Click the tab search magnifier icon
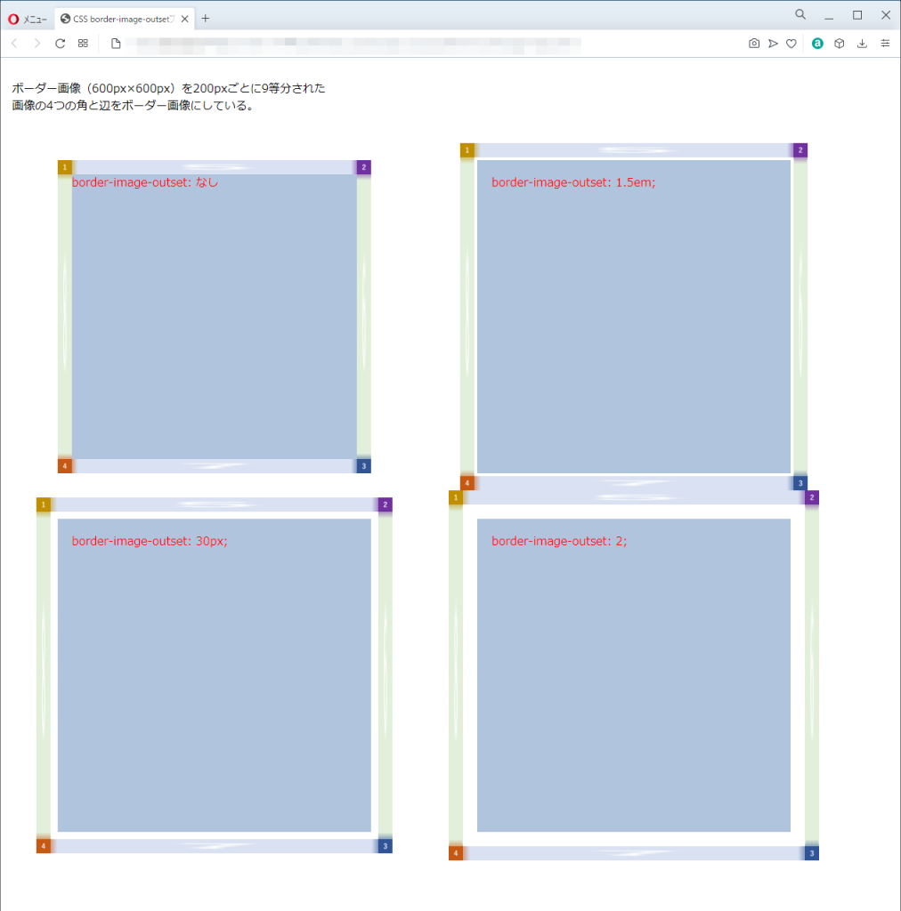 pos(800,15)
